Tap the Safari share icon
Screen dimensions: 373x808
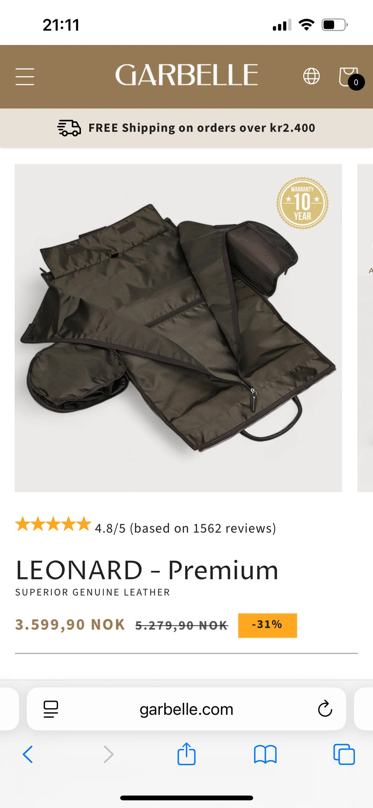pyautogui.click(x=186, y=754)
